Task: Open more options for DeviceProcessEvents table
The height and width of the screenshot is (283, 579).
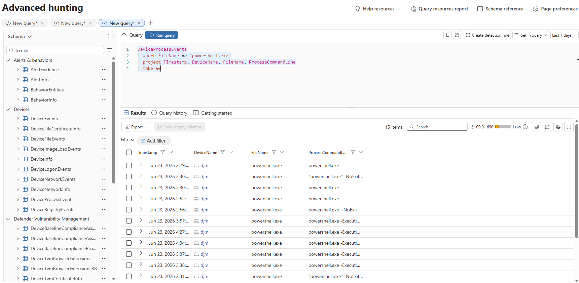Action: point(104,199)
